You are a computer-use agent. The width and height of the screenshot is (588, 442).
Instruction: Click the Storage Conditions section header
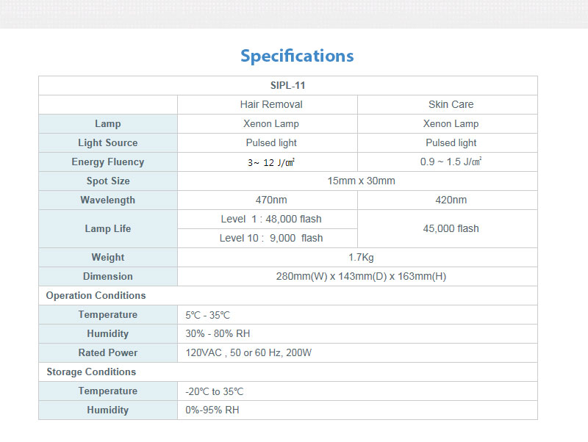point(91,372)
